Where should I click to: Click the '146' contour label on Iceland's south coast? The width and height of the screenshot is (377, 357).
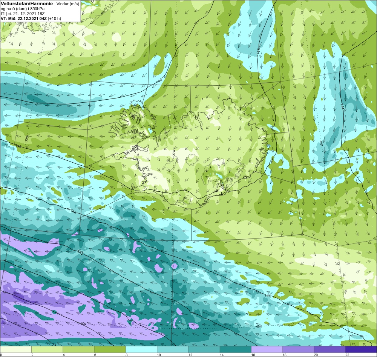(215, 191)
